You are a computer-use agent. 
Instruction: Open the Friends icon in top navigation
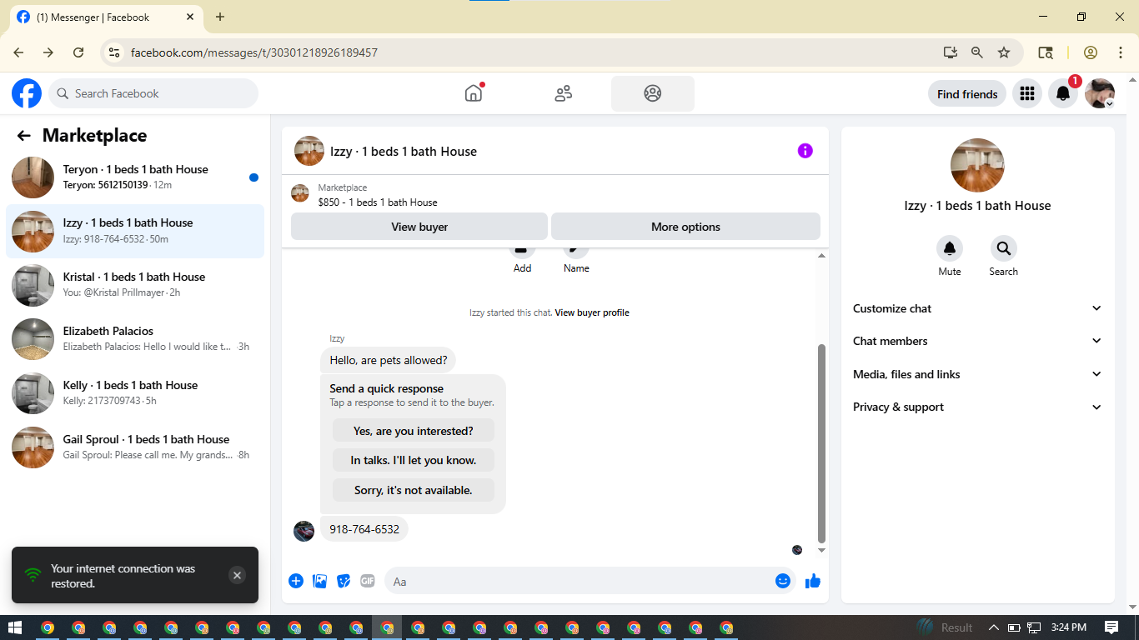564,93
